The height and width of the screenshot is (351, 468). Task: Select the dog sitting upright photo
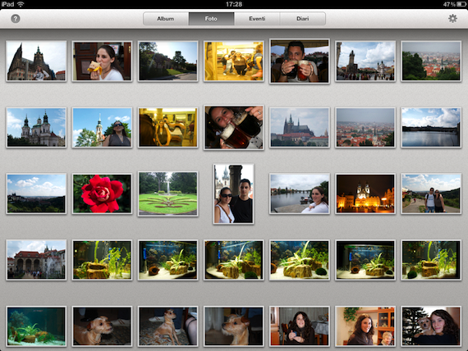[x=168, y=326]
